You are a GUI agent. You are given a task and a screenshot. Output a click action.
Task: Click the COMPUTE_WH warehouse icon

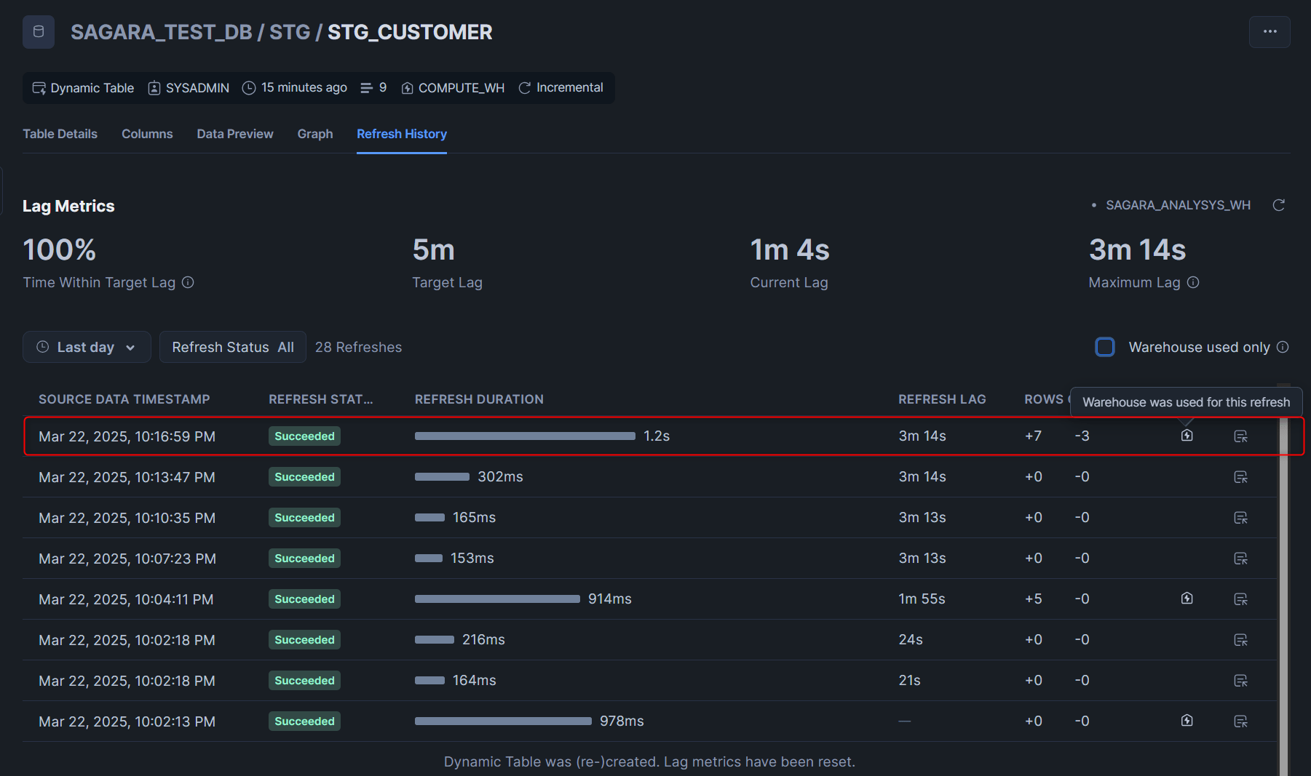pos(408,88)
